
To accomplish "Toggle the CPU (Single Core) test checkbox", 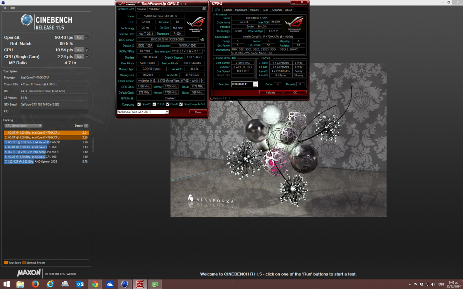I will click(x=87, y=57).
